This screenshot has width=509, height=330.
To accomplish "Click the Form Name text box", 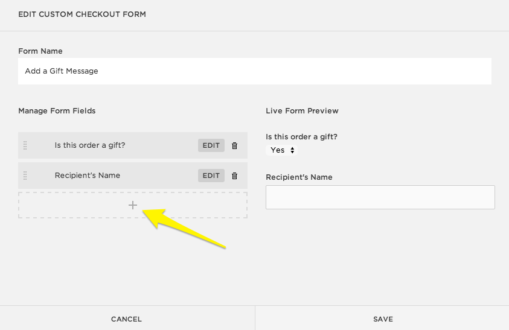I will (254, 71).
